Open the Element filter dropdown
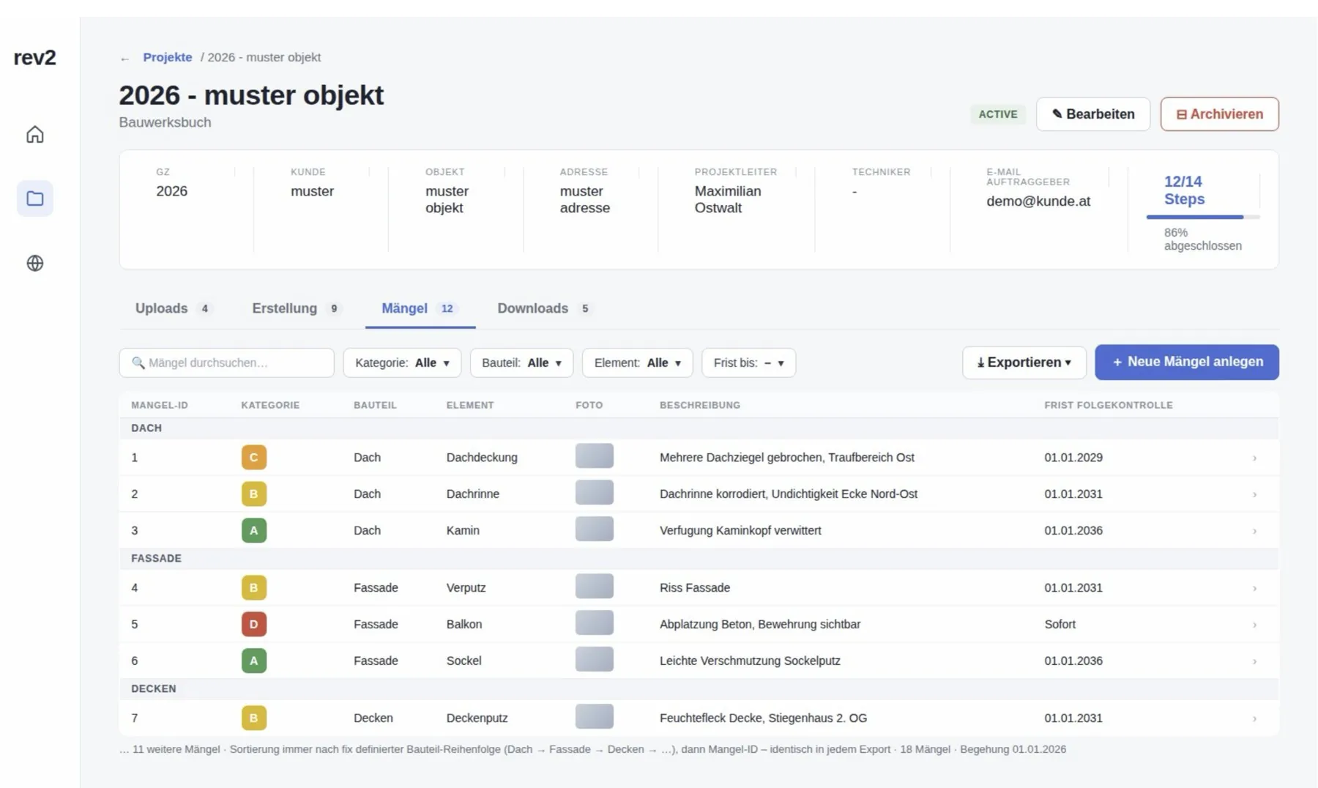The height and width of the screenshot is (788, 1318). click(x=637, y=363)
